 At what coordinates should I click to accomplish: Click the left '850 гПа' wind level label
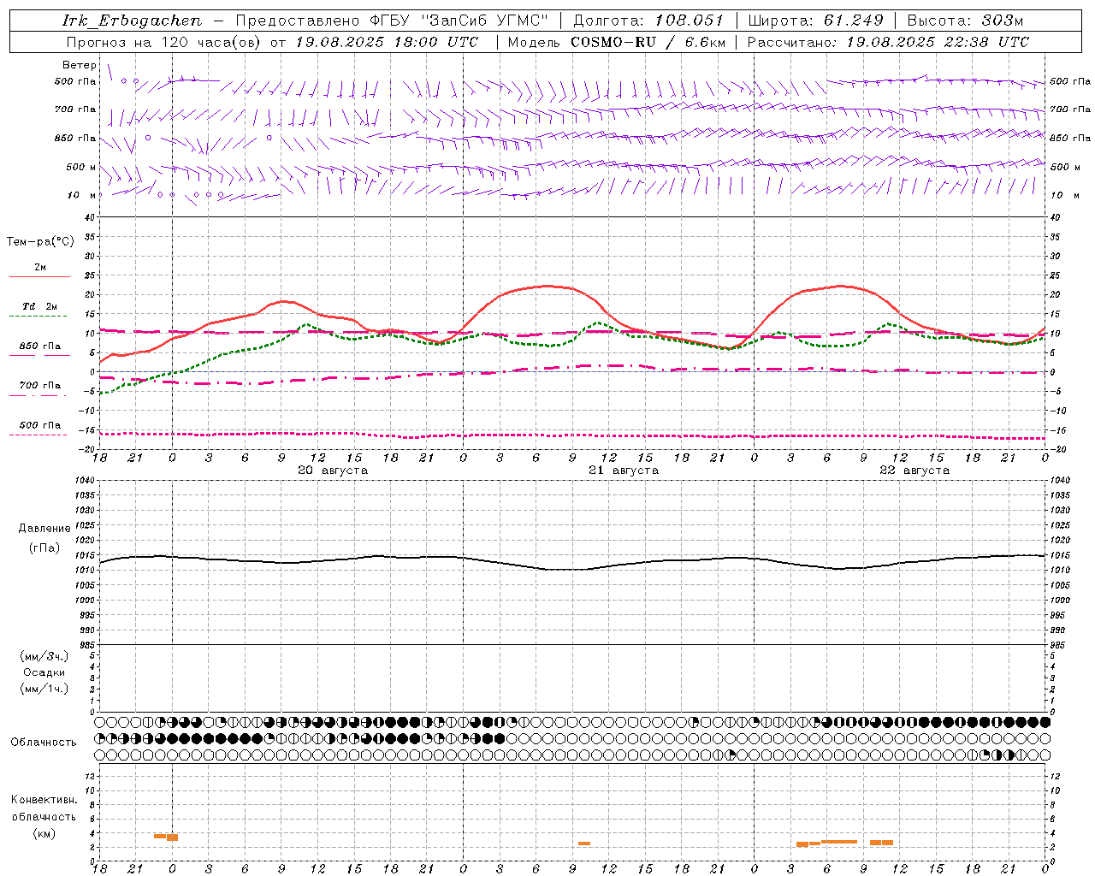pos(75,138)
